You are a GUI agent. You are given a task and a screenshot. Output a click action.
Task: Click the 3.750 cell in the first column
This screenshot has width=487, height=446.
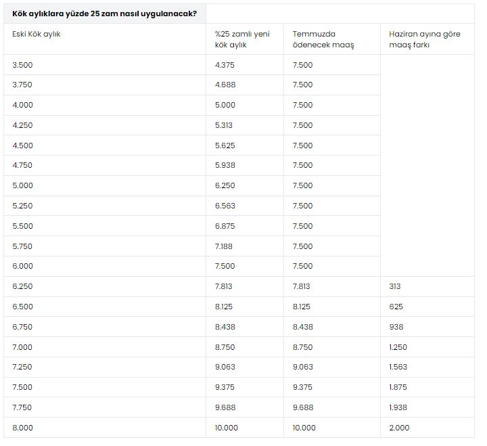pos(22,85)
